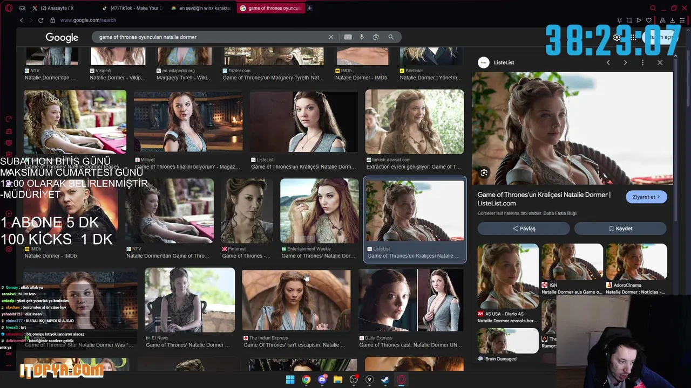The image size is (691, 388).
Task: Open the Opera tab search magnifier
Action: click(653, 8)
